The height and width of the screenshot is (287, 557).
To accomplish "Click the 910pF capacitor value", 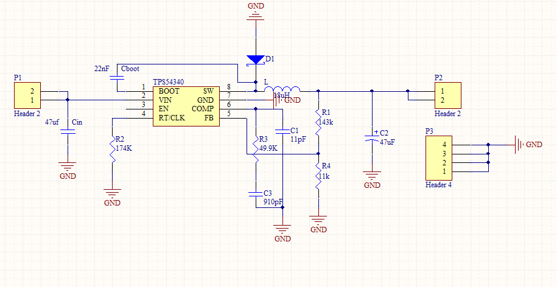I will [x=273, y=202].
